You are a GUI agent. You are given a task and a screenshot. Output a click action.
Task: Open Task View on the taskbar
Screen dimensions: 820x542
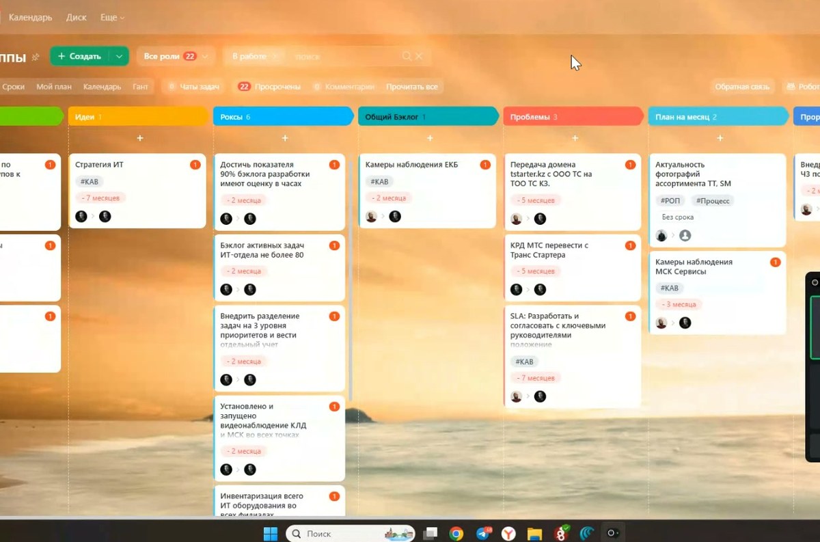(x=430, y=533)
